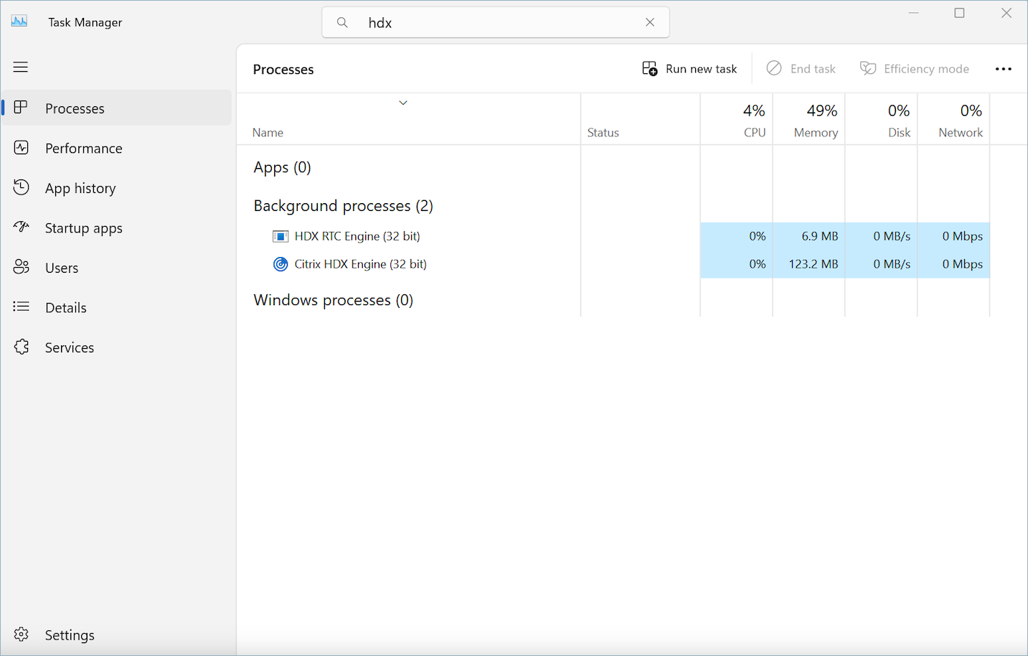
Task: Click the HDX RTC Engine process icon
Action: [280, 235]
